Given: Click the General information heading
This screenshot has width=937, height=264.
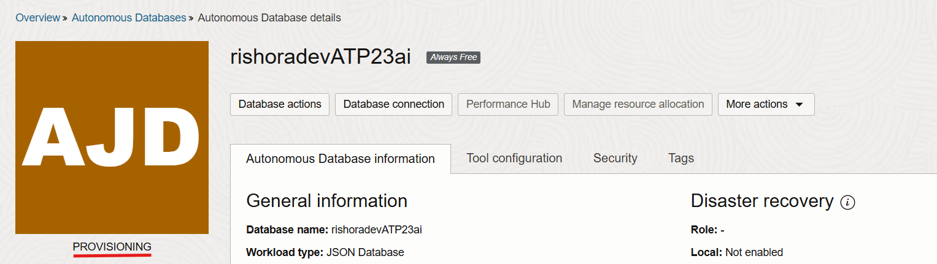Looking at the screenshot, I should tap(326, 201).
